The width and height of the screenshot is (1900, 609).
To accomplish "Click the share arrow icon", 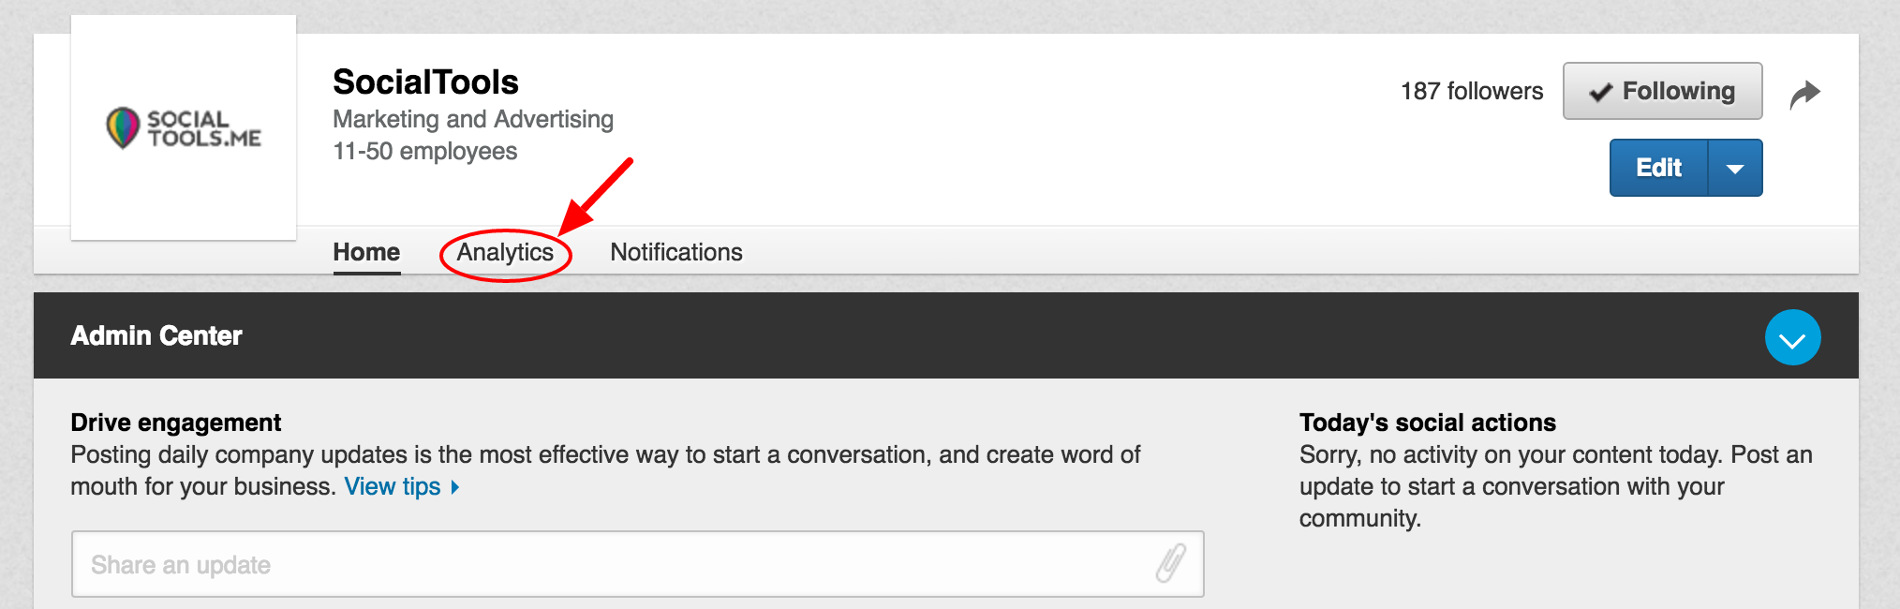I will point(1804,94).
